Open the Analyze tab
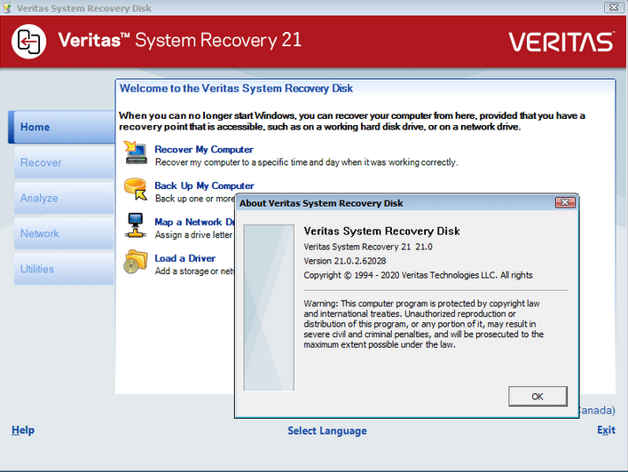 (64, 198)
